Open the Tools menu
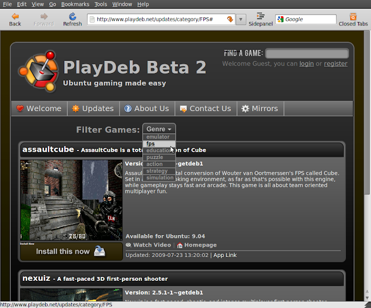This screenshot has height=308, width=371. coord(101,4)
